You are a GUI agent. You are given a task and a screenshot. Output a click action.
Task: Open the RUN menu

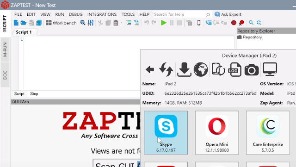[x=60, y=14]
